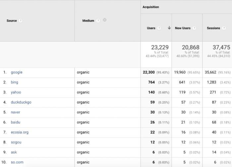
Task: Sort by Medium column header
Action: click(88, 21)
